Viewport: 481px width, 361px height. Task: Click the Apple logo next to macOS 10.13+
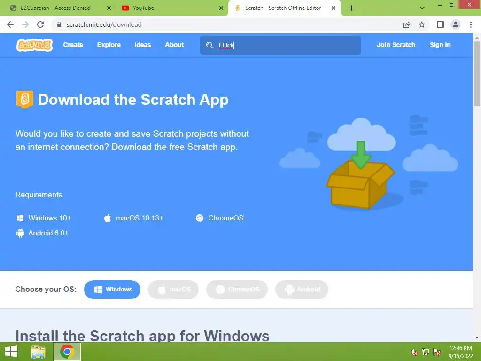click(108, 218)
